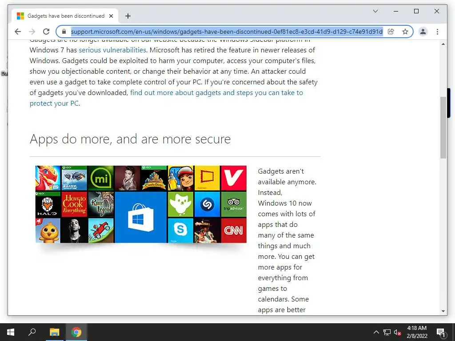Viewport: 455px width, 341px height.
Task: Click the Rune Legend app tile
Action: pyautogui.click(x=101, y=204)
